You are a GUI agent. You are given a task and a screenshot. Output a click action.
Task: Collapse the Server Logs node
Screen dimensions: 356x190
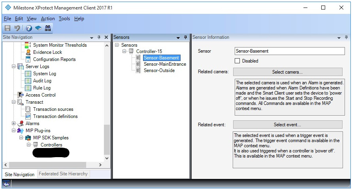(13, 66)
